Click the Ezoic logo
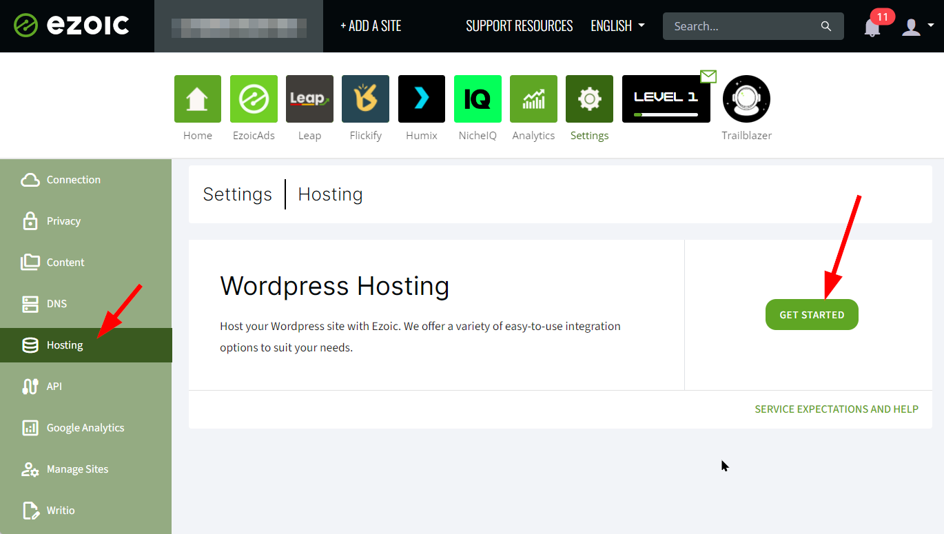Viewport: 944px width, 534px height. pos(72,25)
